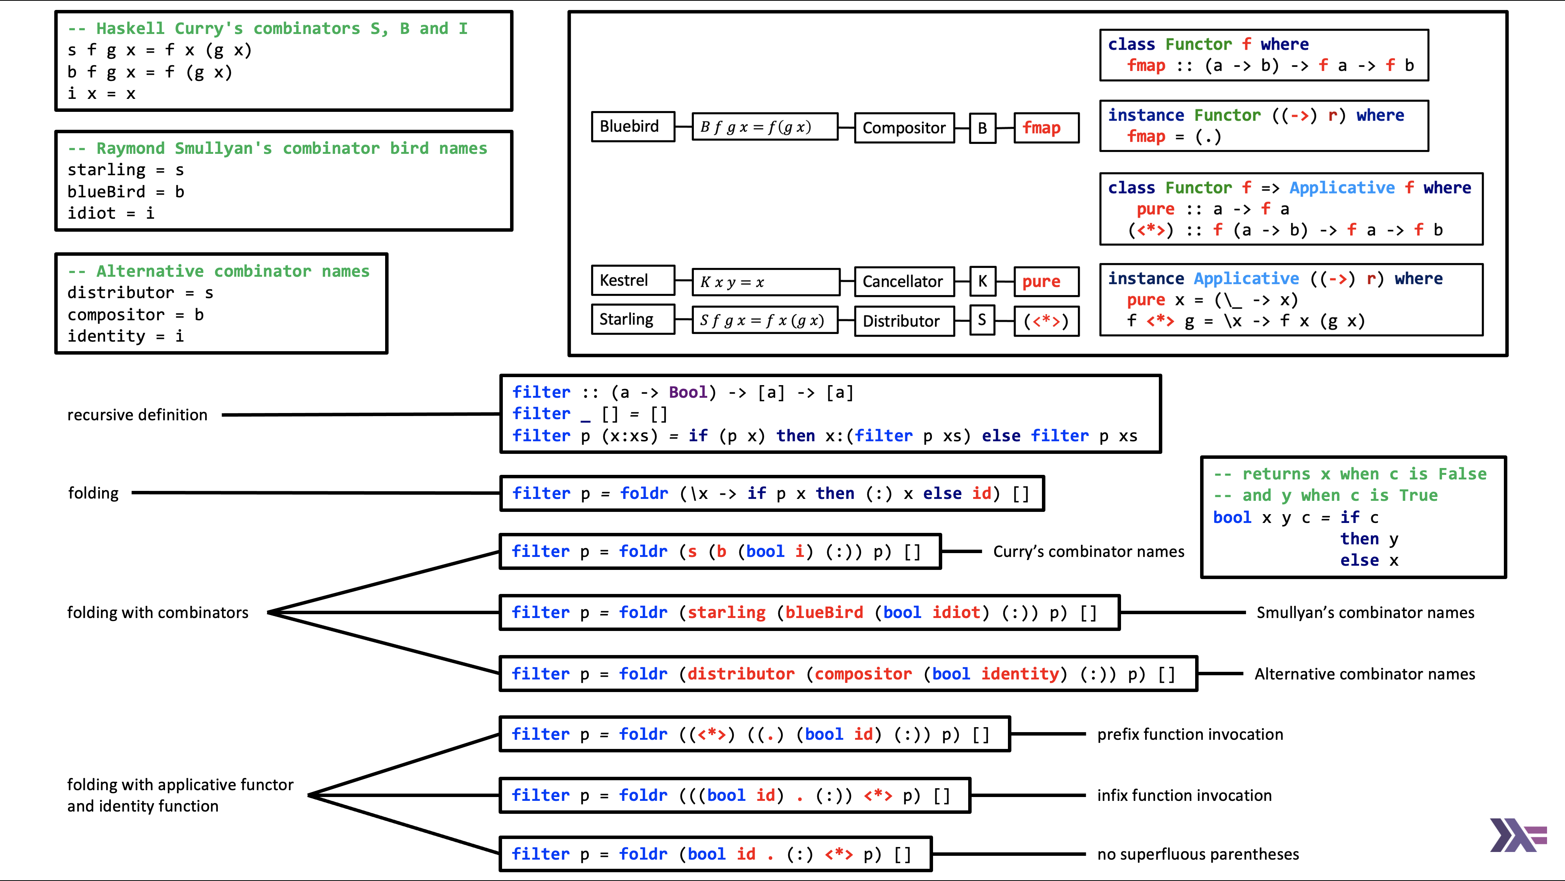Viewport: 1565px width, 881px height.
Task: Click the line 'identity = i'
Action: pos(126,336)
